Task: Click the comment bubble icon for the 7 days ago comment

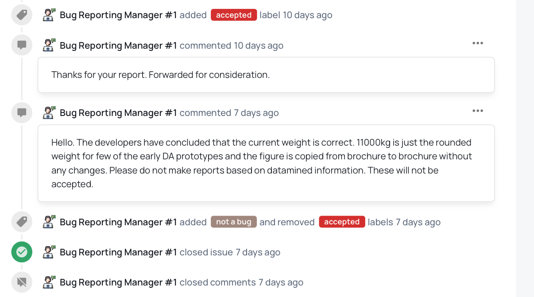Action: (x=22, y=112)
